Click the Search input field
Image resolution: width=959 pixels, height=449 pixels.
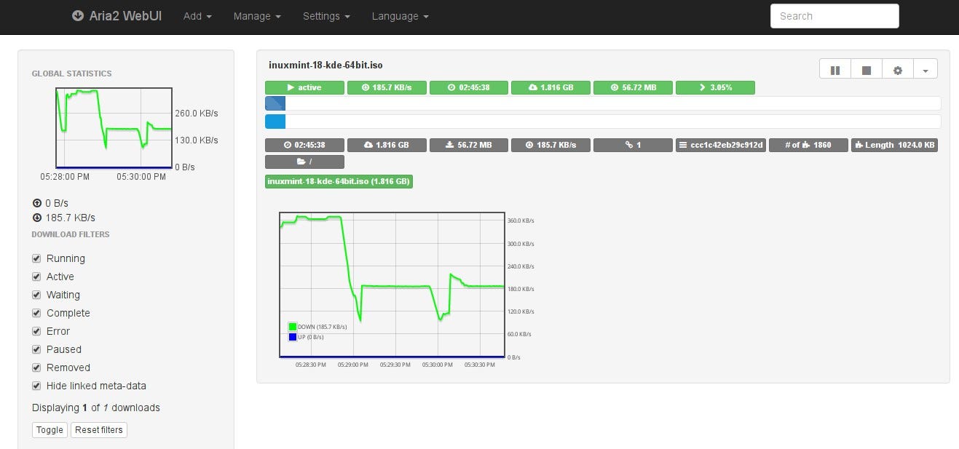834,16
